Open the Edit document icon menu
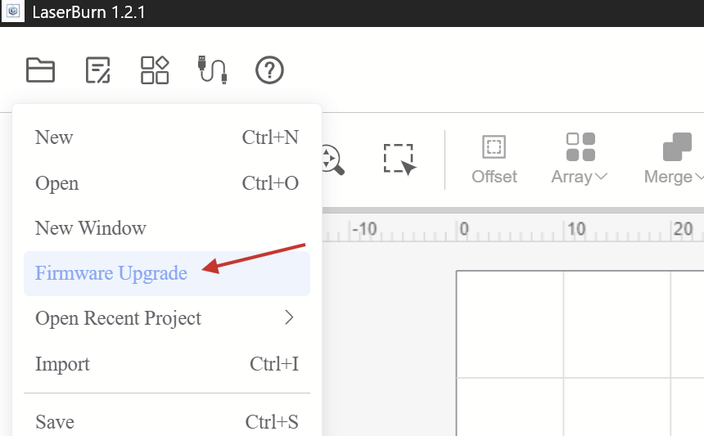 [x=98, y=70]
